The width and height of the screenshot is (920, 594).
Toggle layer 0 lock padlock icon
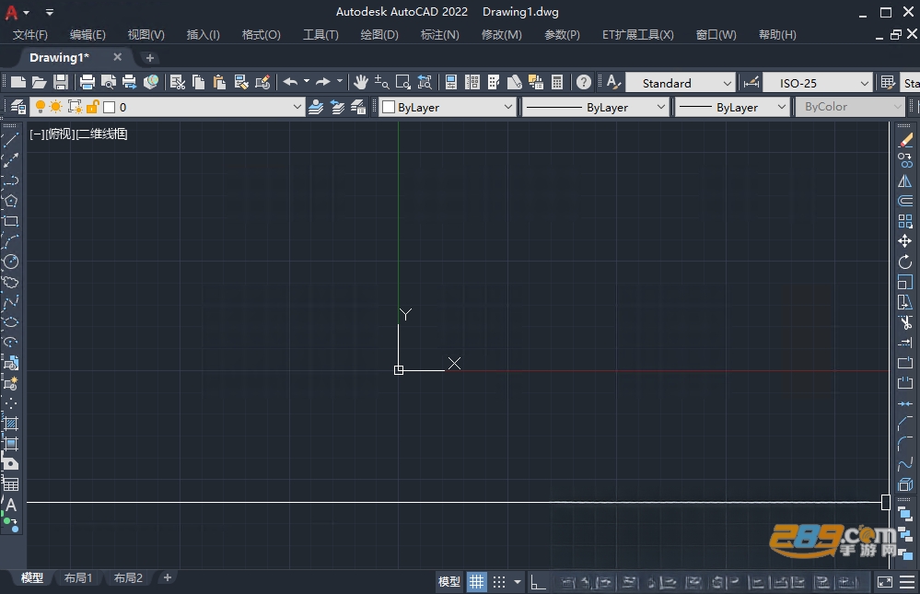93,107
